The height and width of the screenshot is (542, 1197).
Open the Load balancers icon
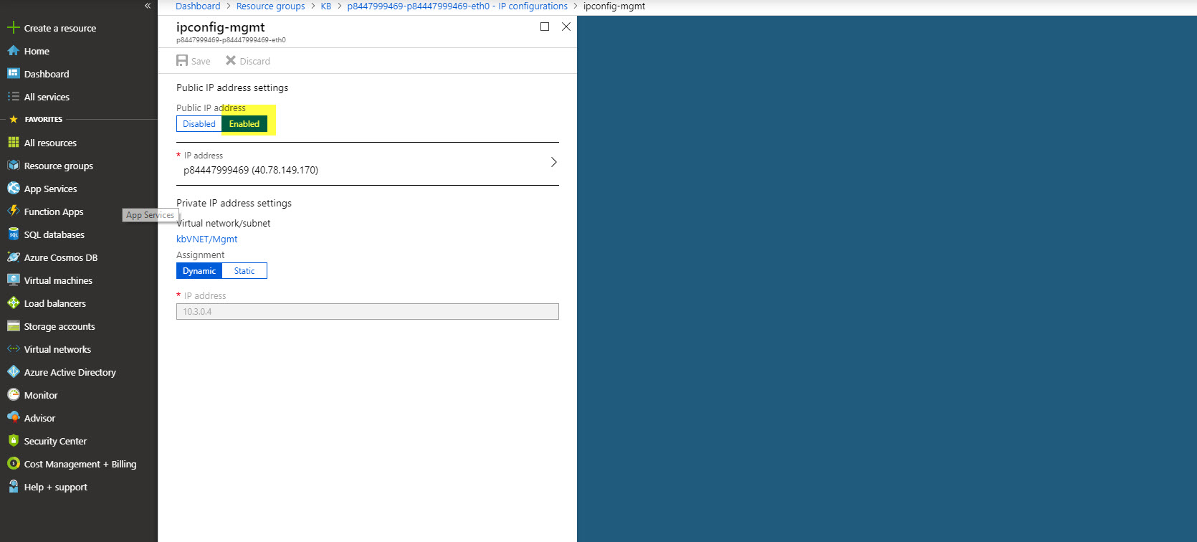point(13,303)
